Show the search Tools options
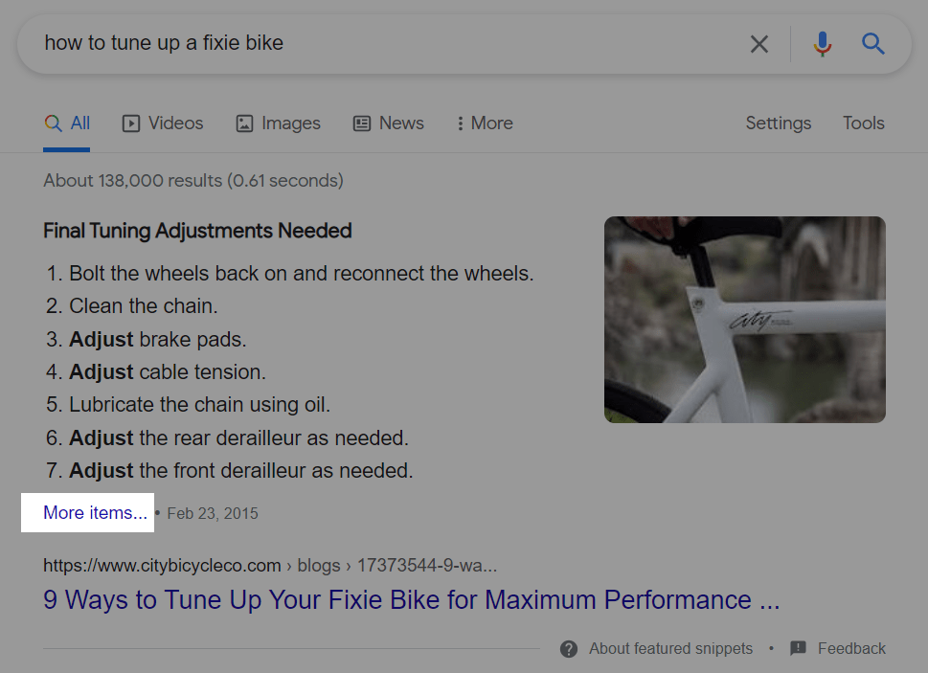The image size is (928, 673). coord(863,123)
